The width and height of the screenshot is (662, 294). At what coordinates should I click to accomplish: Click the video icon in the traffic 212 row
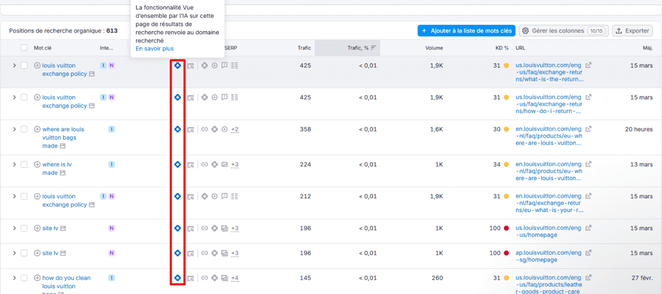point(214,196)
